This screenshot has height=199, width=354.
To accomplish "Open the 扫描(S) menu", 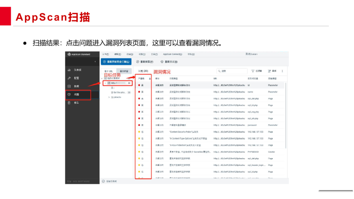I will (130, 54).
